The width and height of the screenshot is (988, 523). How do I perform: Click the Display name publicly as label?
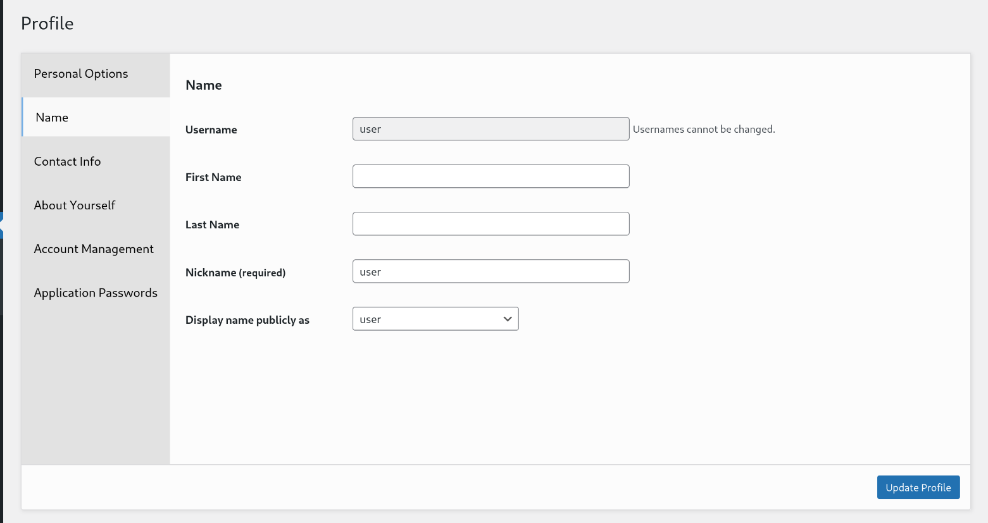(x=247, y=320)
